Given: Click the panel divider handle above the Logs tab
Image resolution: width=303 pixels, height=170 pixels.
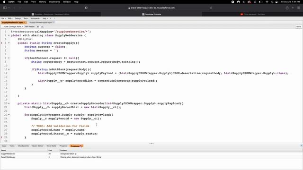Looking at the screenshot, I should pos(151,144).
